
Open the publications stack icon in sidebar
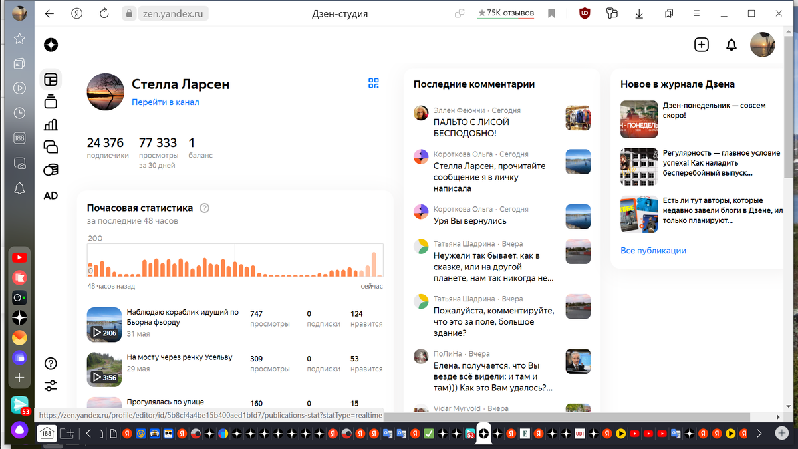pyautogui.click(x=51, y=102)
